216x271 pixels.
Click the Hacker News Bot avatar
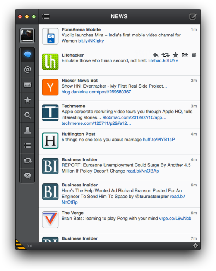tap(50, 87)
